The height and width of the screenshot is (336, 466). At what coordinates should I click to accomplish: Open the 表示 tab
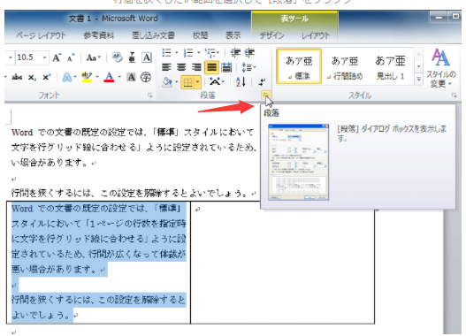233,35
